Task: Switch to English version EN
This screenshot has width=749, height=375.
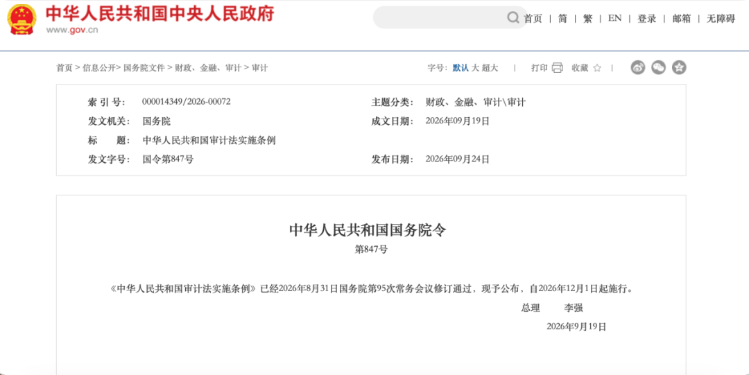Action: (x=614, y=19)
